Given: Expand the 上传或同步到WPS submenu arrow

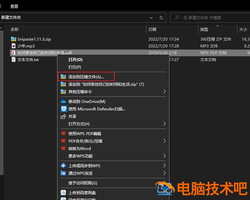Looking at the screenshot, I should point(164,166).
